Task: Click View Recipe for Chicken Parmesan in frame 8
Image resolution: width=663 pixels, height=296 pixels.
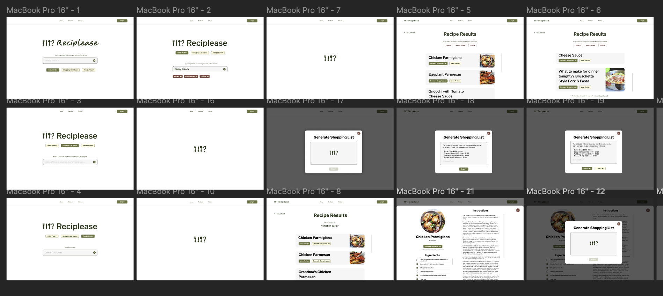Action: 304,261
